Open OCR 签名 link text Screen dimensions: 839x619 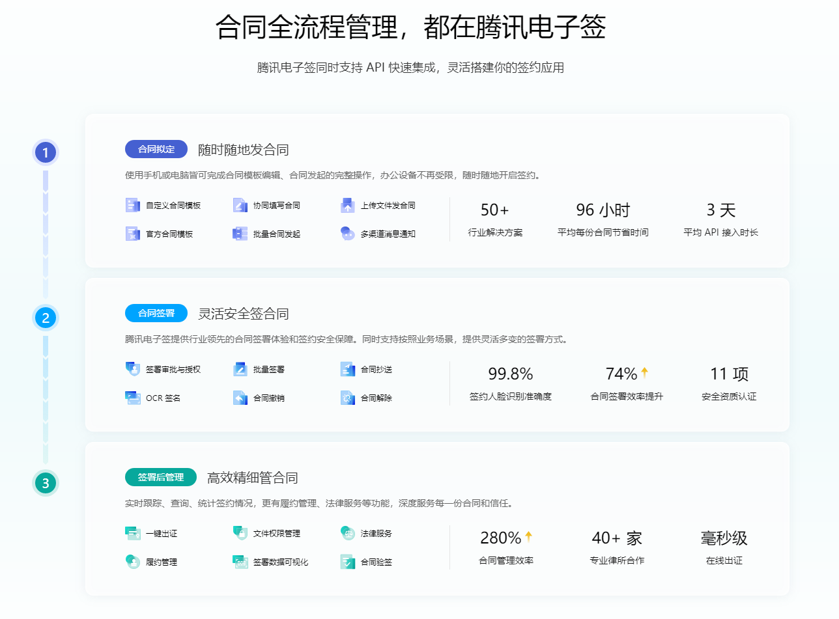[164, 398]
